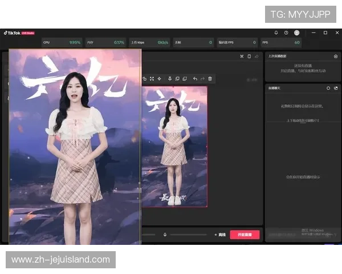Click the red 开启直播 go-live button

click(245, 235)
